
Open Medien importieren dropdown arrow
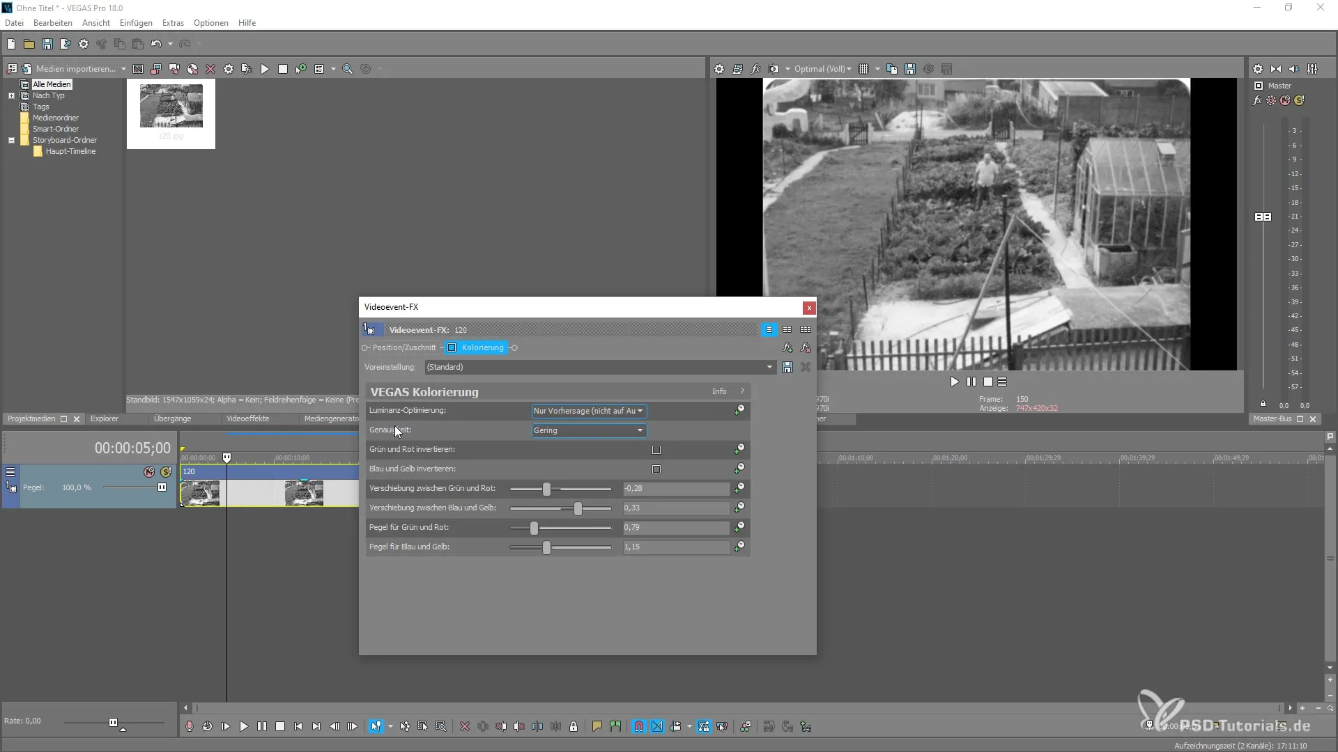click(123, 69)
